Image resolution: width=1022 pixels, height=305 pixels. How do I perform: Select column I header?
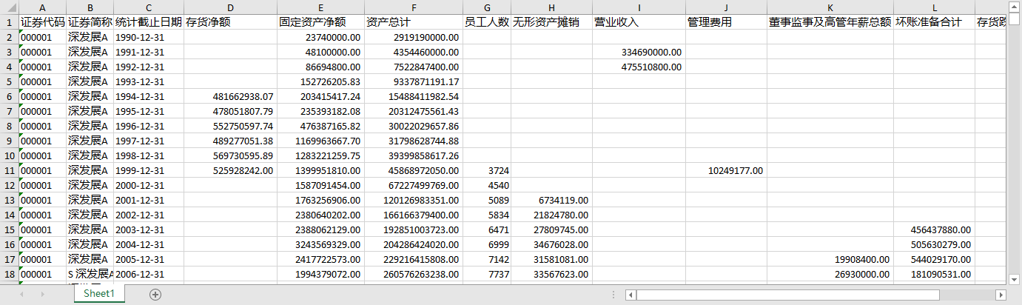pos(639,7)
